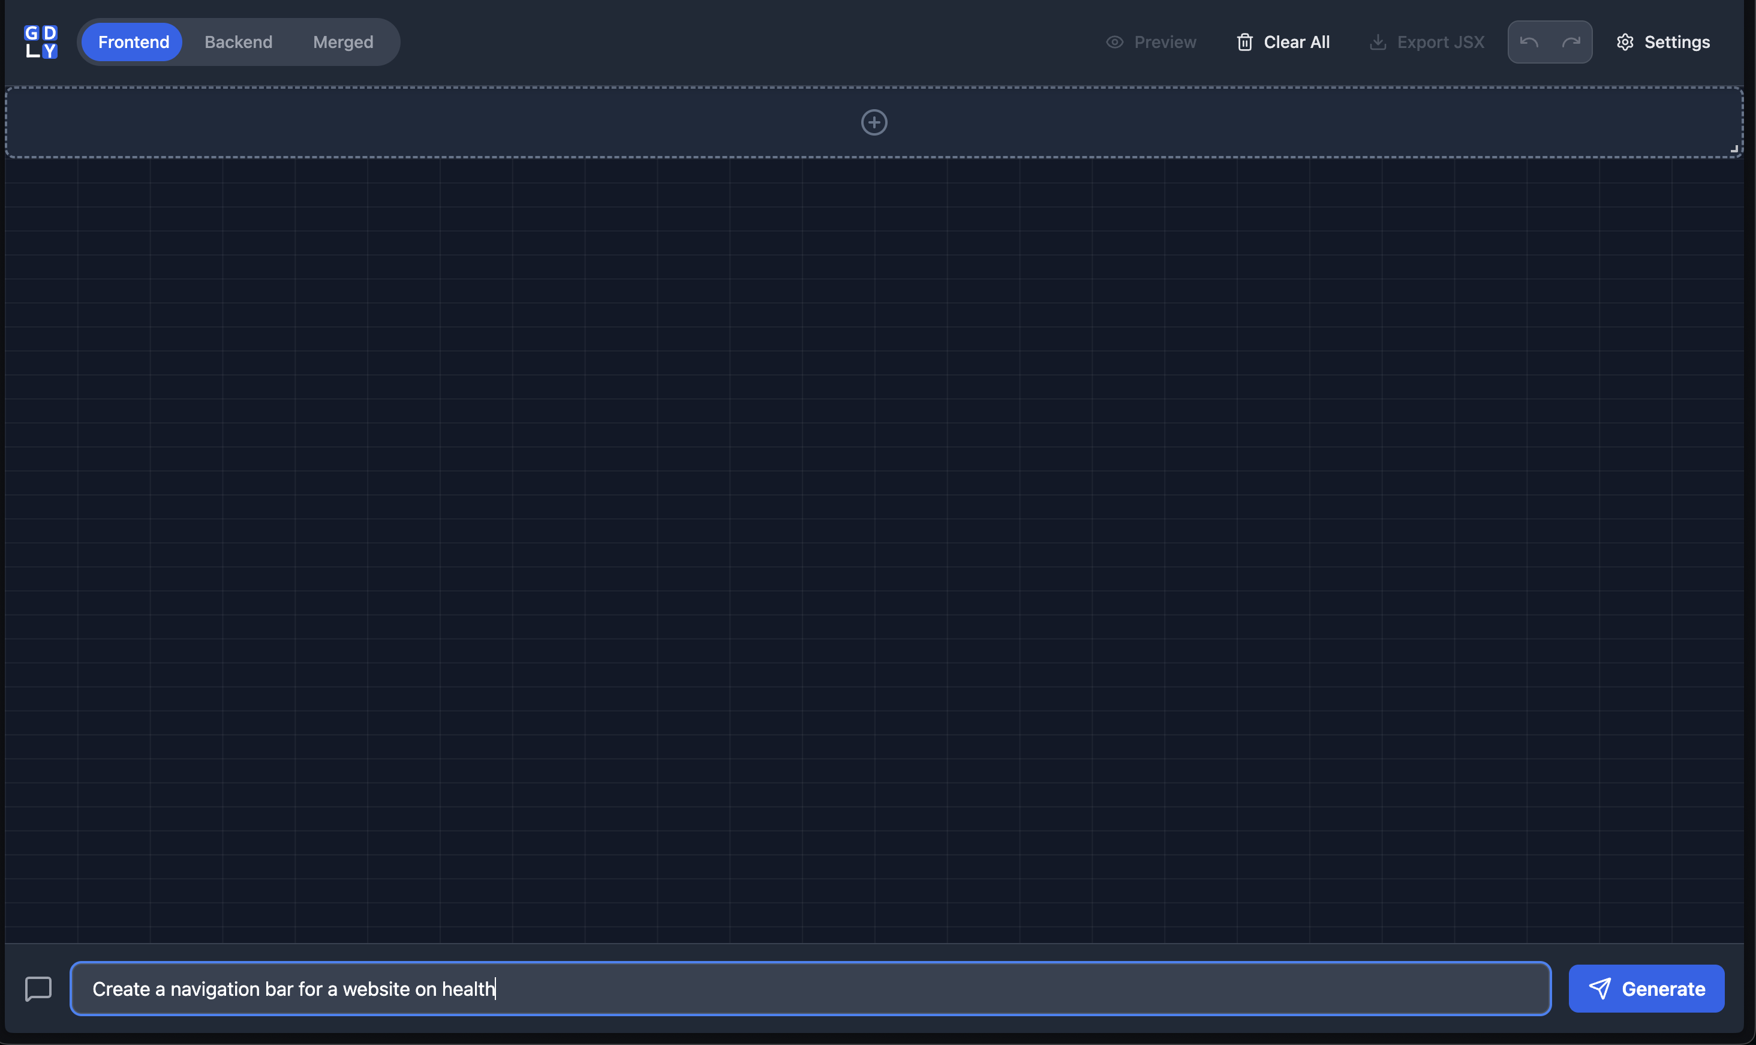Switch to the Backend tab
Viewport: 1756px width, 1045px height.
pyautogui.click(x=238, y=42)
